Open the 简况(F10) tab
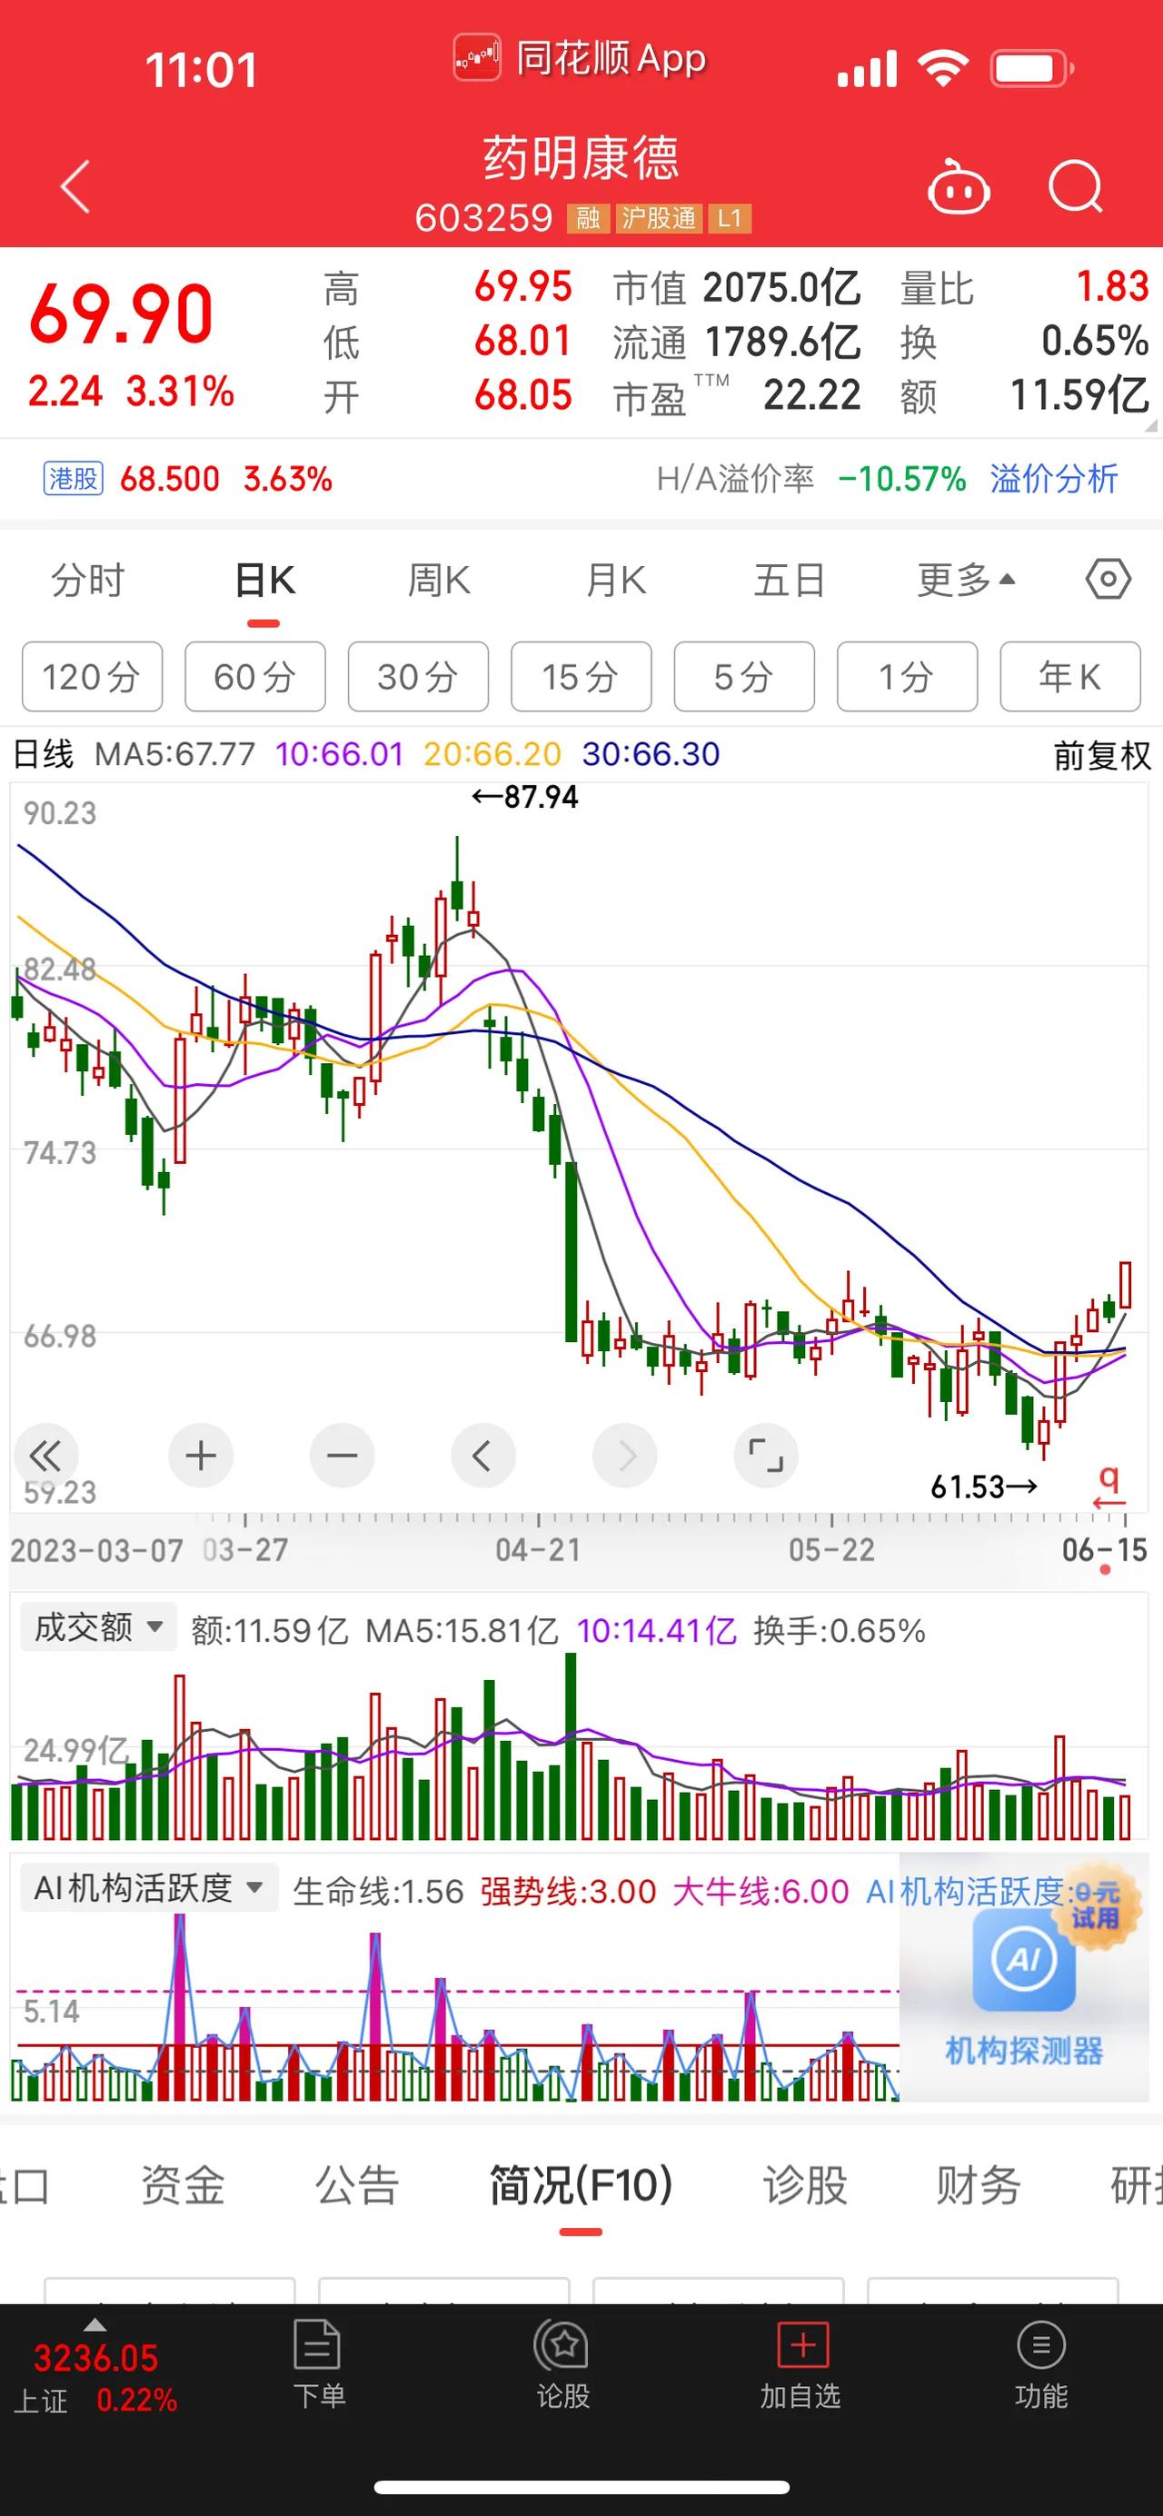 (x=581, y=2186)
